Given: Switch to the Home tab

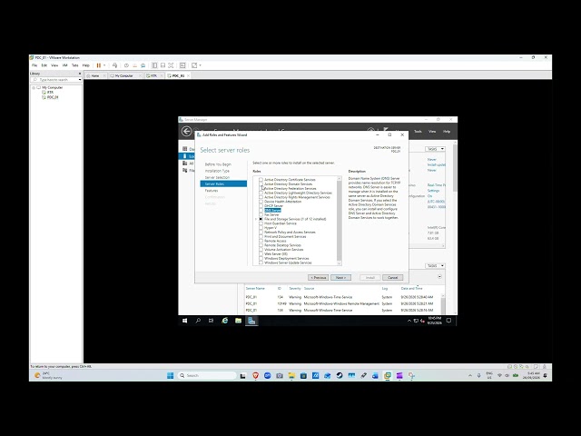Looking at the screenshot, I should click(95, 75).
